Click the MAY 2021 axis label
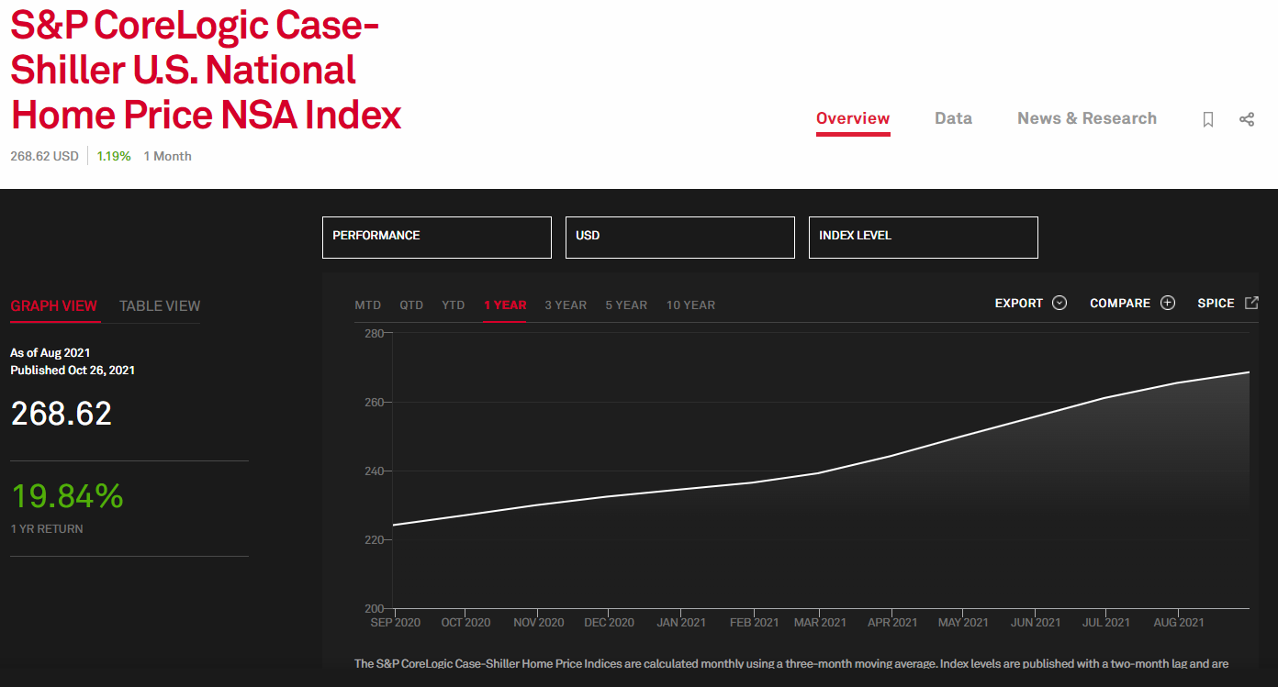This screenshot has height=687, width=1278. click(x=963, y=623)
